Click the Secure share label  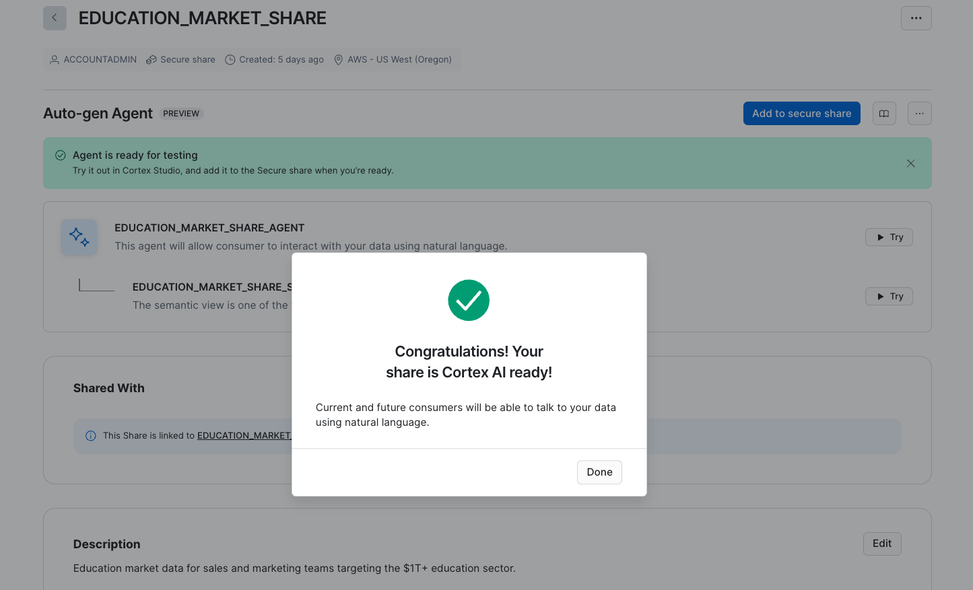[x=188, y=60]
